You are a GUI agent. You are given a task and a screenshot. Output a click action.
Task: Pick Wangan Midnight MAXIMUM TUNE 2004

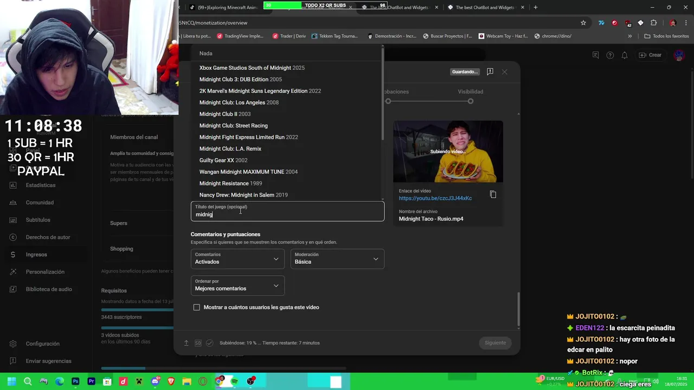point(287,172)
